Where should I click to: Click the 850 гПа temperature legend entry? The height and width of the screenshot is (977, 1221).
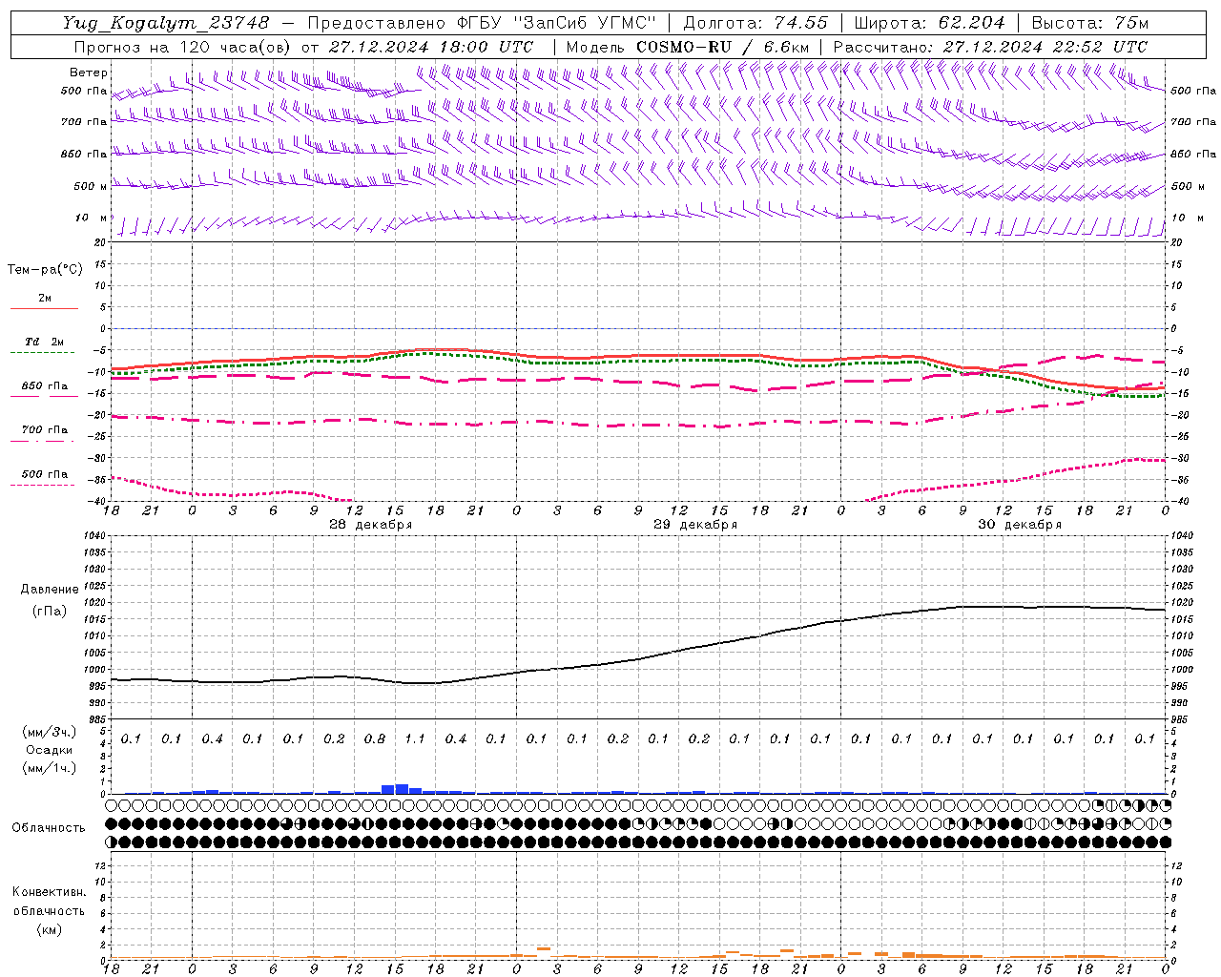pyautogui.click(x=45, y=386)
